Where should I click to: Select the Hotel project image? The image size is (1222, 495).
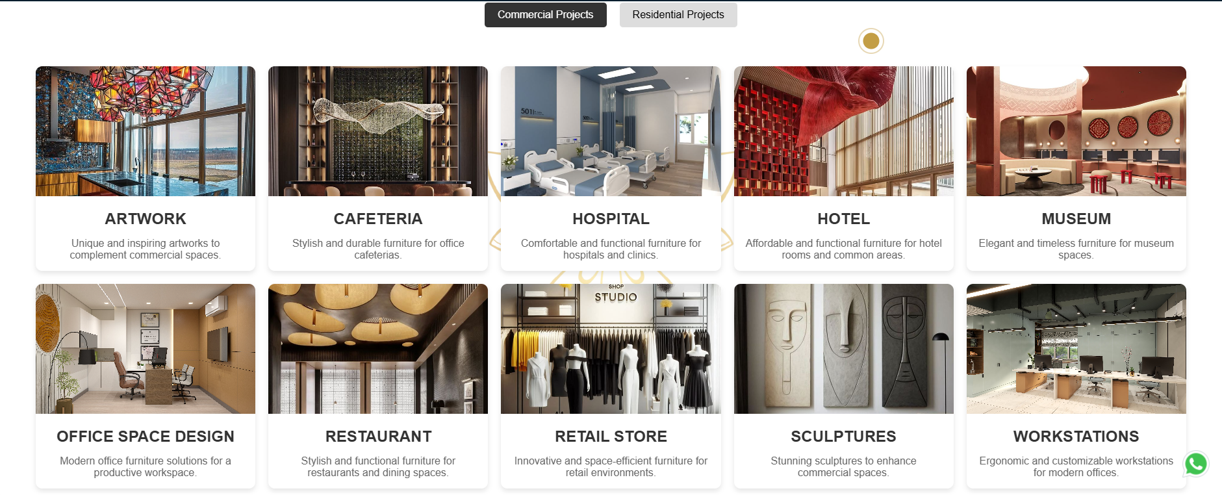tap(843, 131)
